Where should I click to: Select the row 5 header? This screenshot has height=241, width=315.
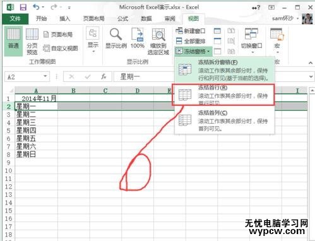point(8,131)
